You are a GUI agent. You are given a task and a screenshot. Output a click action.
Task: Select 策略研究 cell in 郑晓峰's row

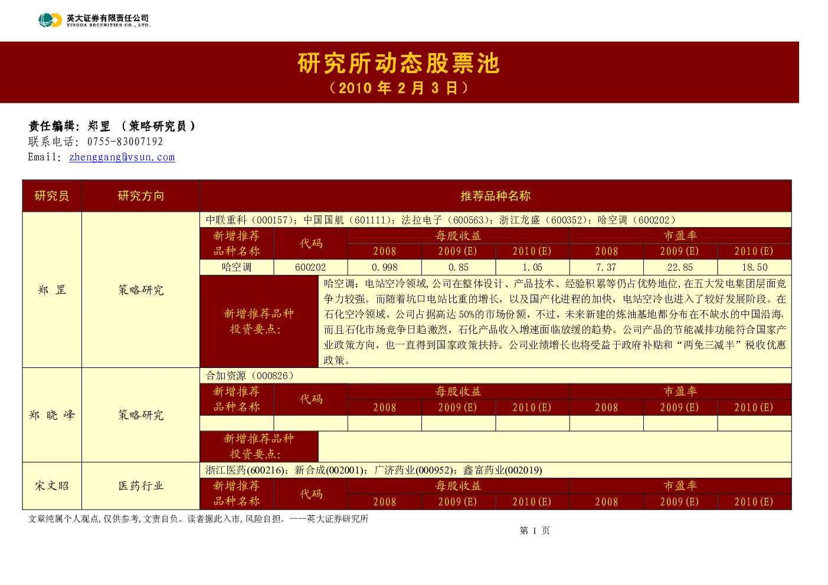(141, 415)
